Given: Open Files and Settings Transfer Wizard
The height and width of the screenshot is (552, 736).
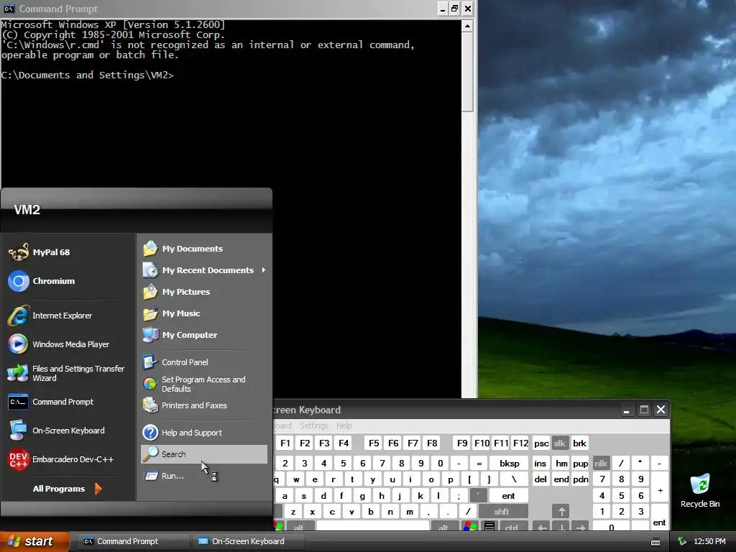Looking at the screenshot, I should 68,373.
